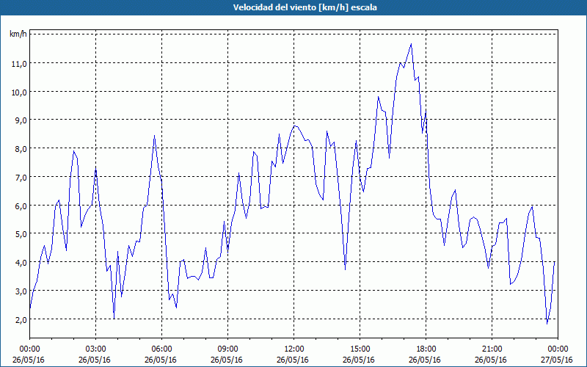Click the 11,0 value on the vertical axis
This screenshot has width=587, height=367.
tap(19, 64)
